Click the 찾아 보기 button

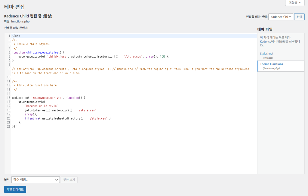click(x=69, y=180)
